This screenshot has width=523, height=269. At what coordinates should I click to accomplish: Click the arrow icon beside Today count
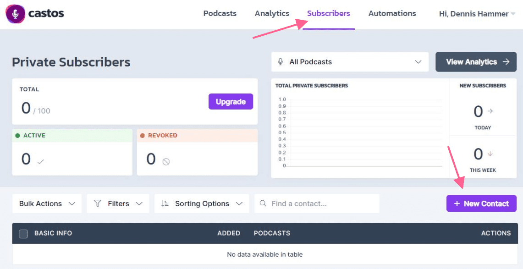(x=490, y=111)
